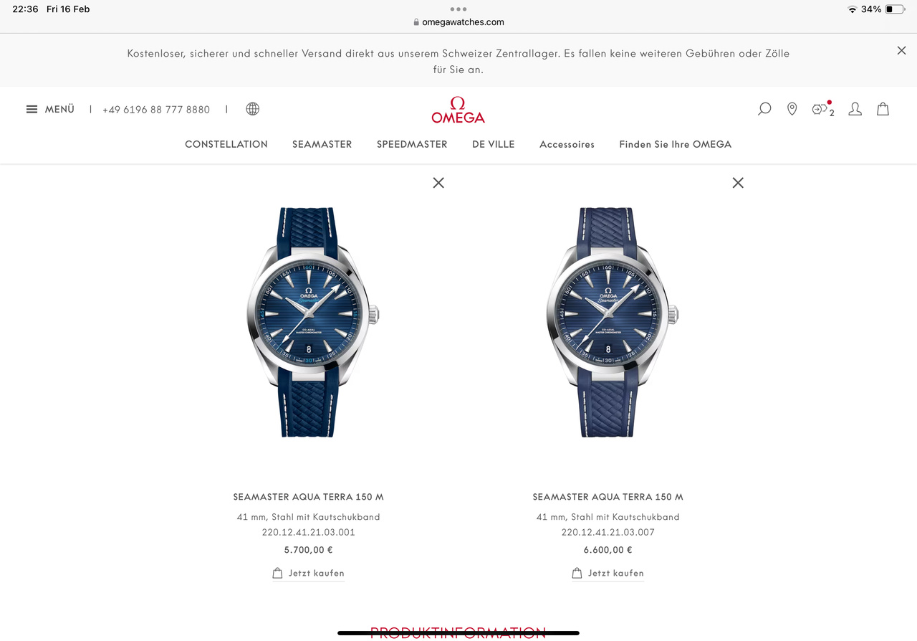Viewport: 917px width, 641px height.
Task: Open the DE VILLE menu
Action: pos(493,144)
